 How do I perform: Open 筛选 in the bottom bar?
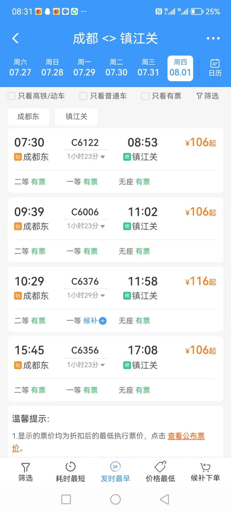pyautogui.click(x=25, y=472)
